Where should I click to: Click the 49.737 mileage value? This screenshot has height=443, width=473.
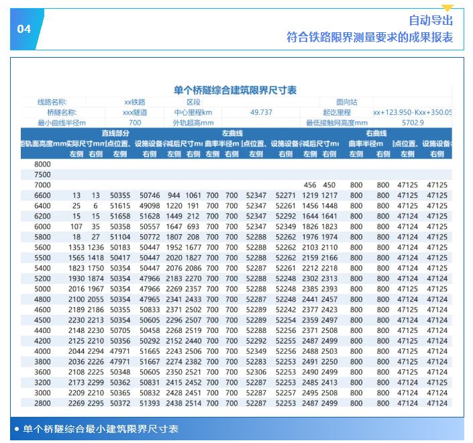[261, 112]
